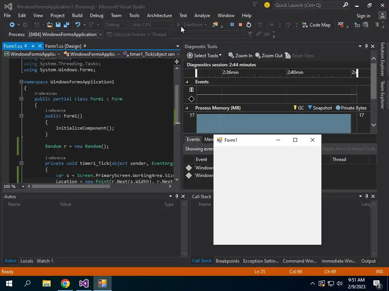Close the Diagnostic Tools panel
The image size is (389, 291).
point(373,46)
